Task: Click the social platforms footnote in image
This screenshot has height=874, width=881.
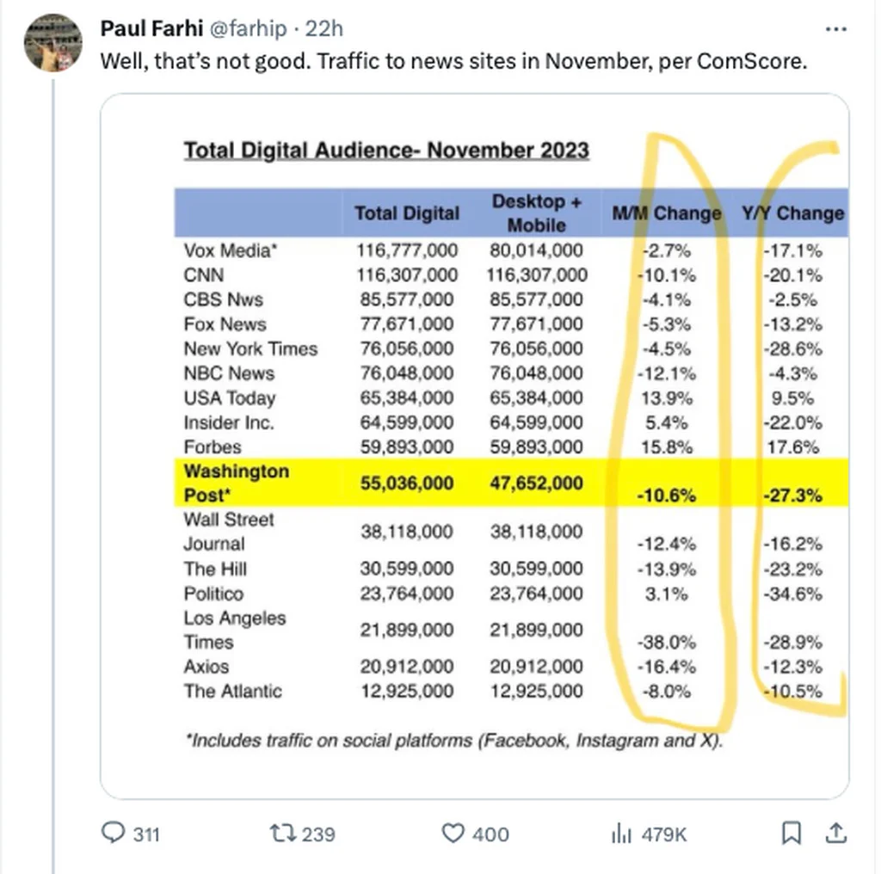Action: tap(453, 741)
